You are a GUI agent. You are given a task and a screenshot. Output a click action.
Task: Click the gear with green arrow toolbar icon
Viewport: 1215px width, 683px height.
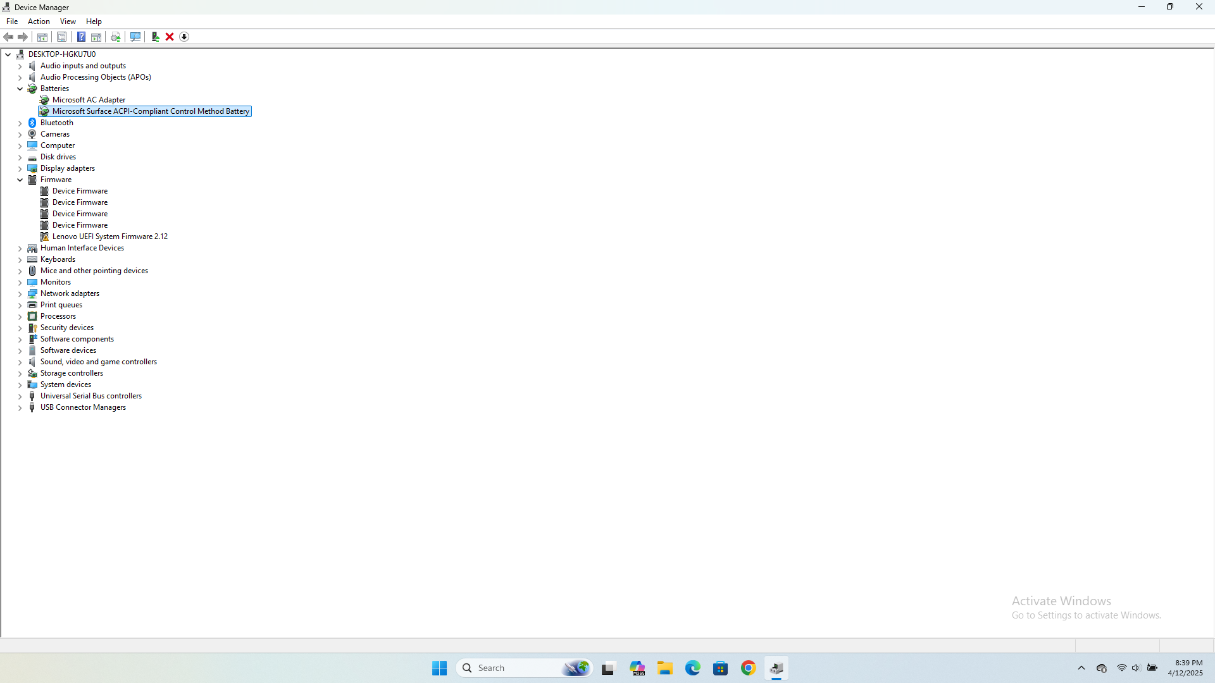[116, 37]
